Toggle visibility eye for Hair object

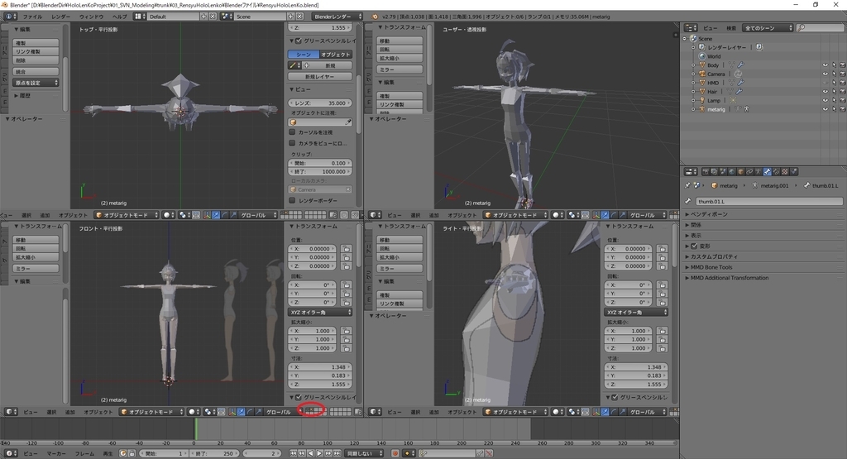pyautogui.click(x=825, y=91)
